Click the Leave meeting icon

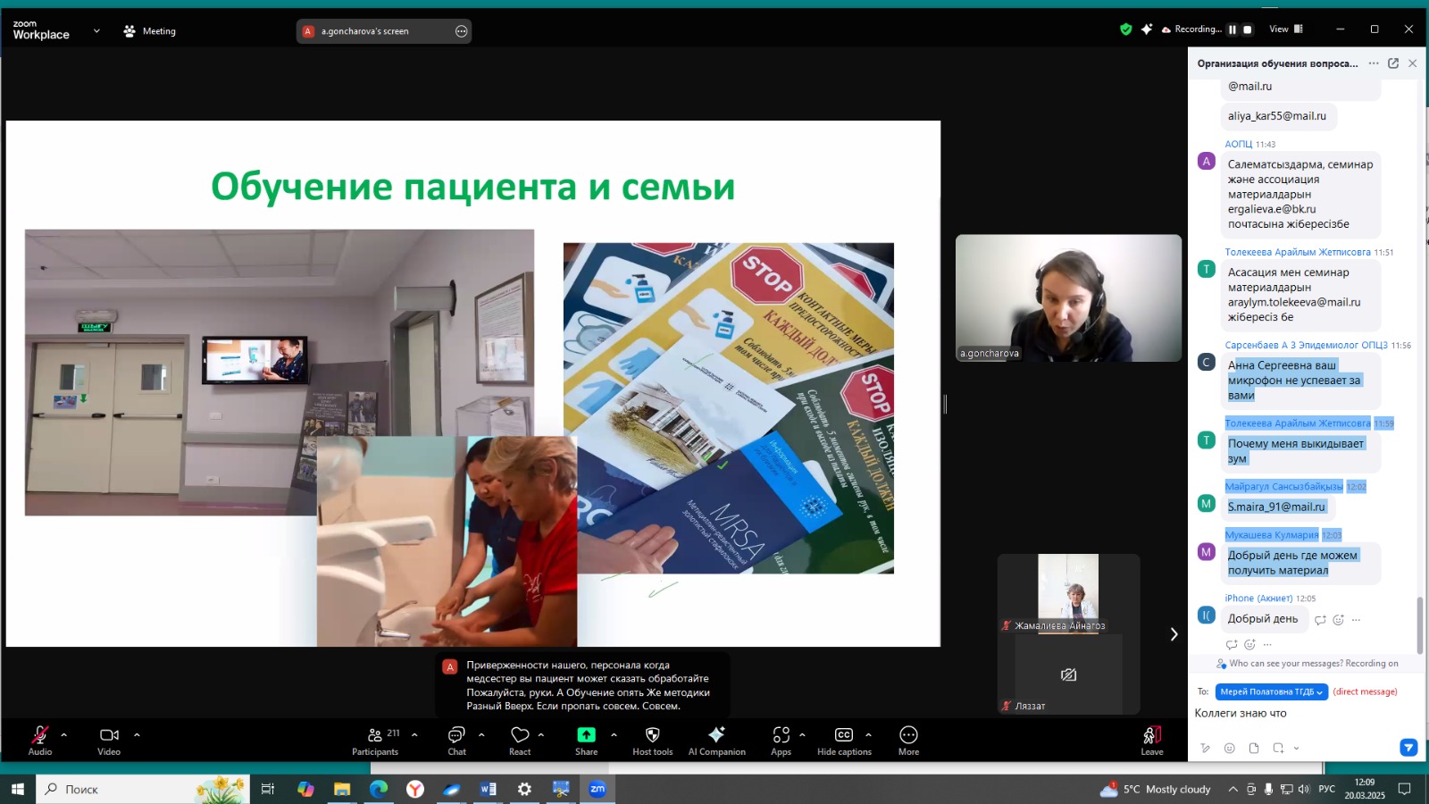tap(1152, 735)
